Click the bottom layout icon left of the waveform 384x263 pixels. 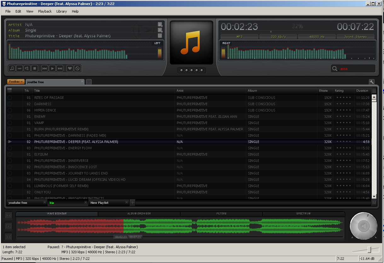click(8, 237)
